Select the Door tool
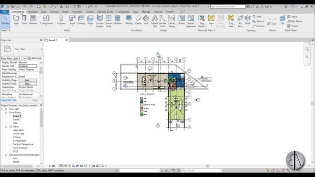 pyautogui.click(x=24, y=20)
